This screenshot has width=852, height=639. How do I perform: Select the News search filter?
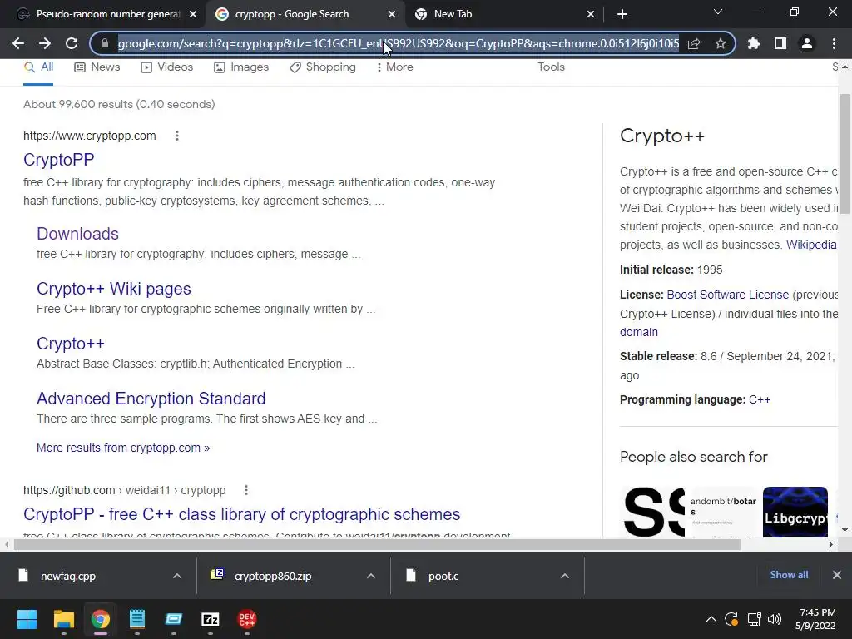[97, 67]
